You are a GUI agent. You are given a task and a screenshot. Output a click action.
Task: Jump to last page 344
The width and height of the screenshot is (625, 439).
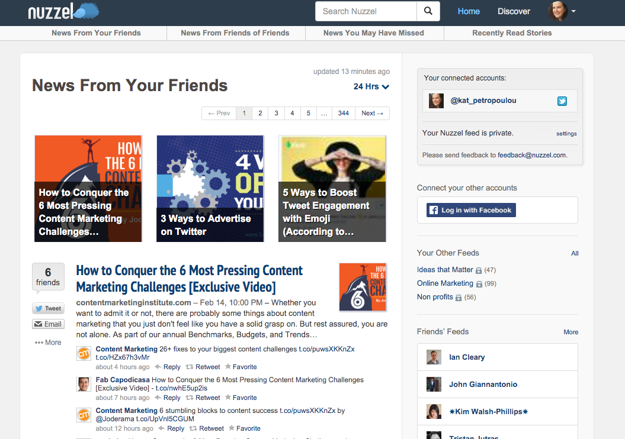pos(343,113)
